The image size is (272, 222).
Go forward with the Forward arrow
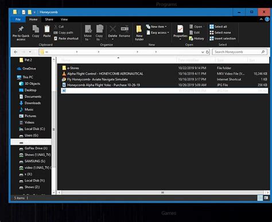pyautogui.click(x=24, y=52)
